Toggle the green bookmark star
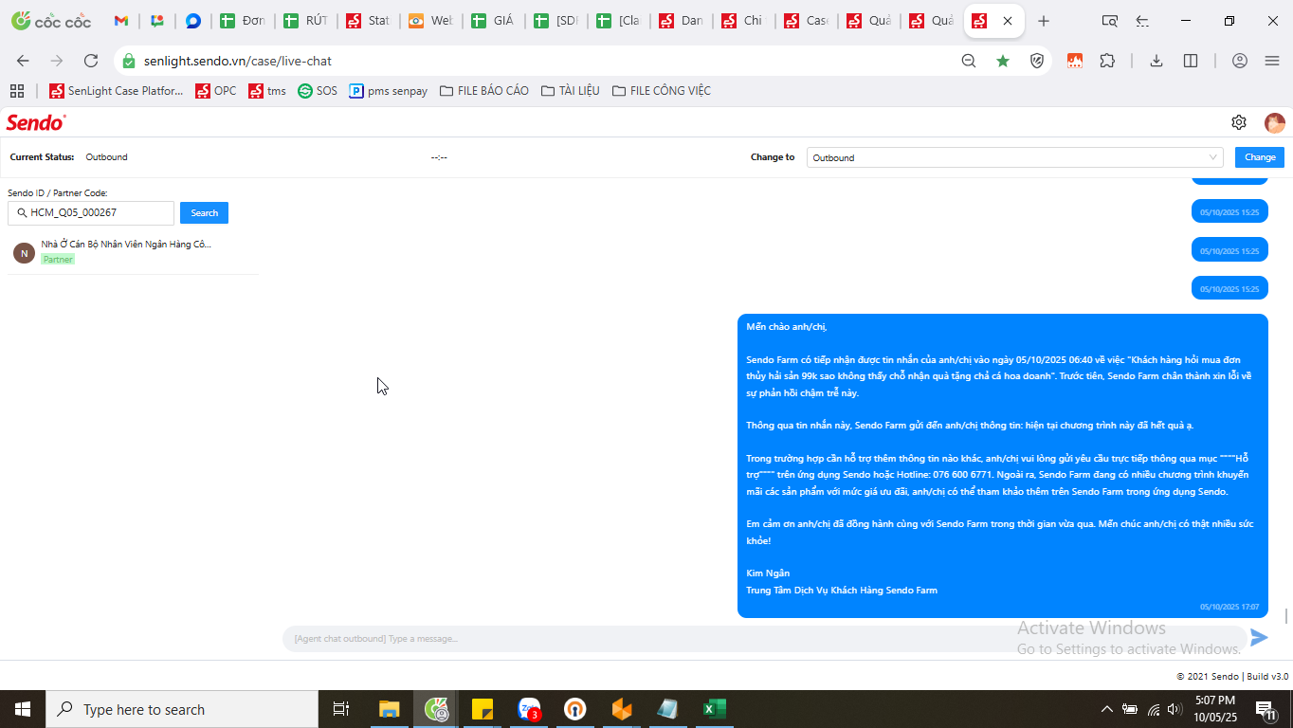The width and height of the screenshot is (1293, 728). (x=1003, y=61)
